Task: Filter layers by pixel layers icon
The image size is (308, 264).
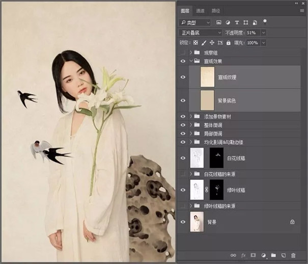Action: click(x=218, y=22)
